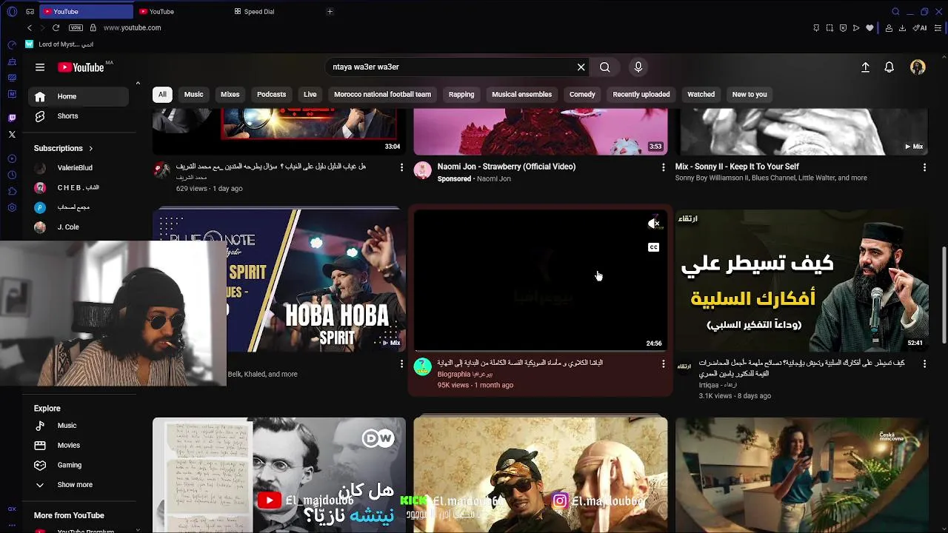
Task: Mute the playing video preview
Action: coord(653,224)
